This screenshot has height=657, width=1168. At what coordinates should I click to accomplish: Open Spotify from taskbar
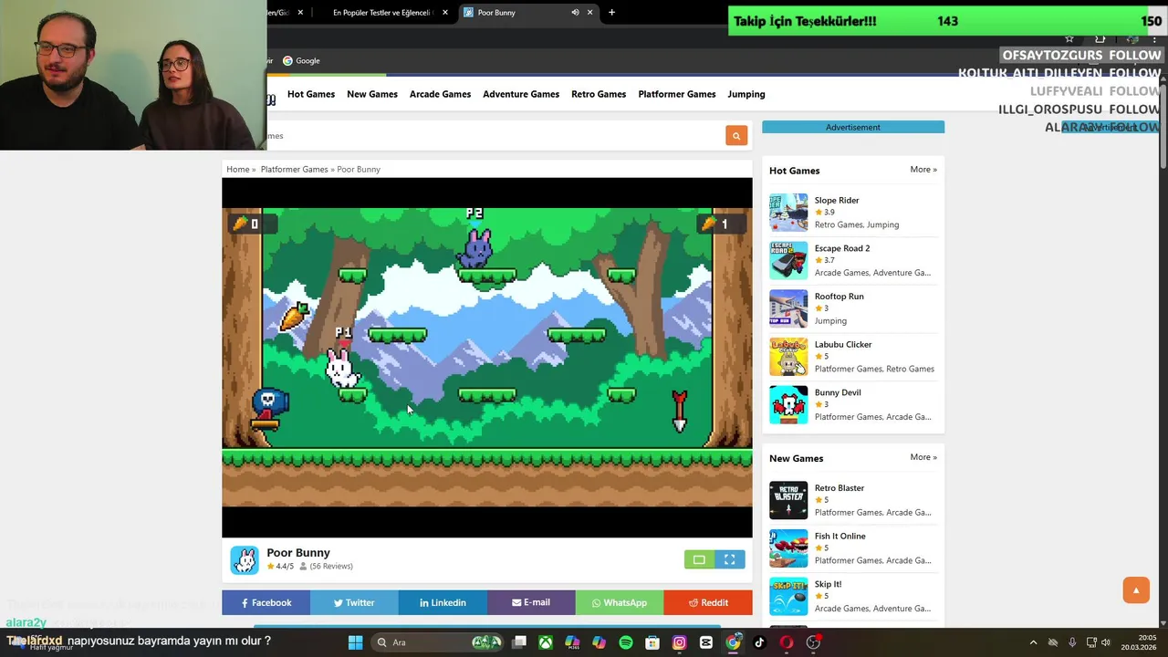click(x=626, y=642)
